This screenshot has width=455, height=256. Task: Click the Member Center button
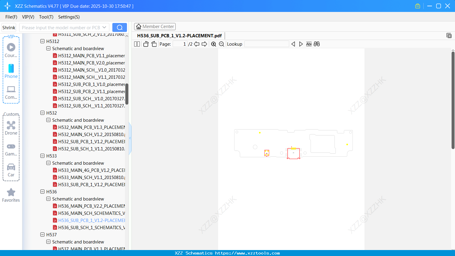pyautogui.click(x=155, y=26)
